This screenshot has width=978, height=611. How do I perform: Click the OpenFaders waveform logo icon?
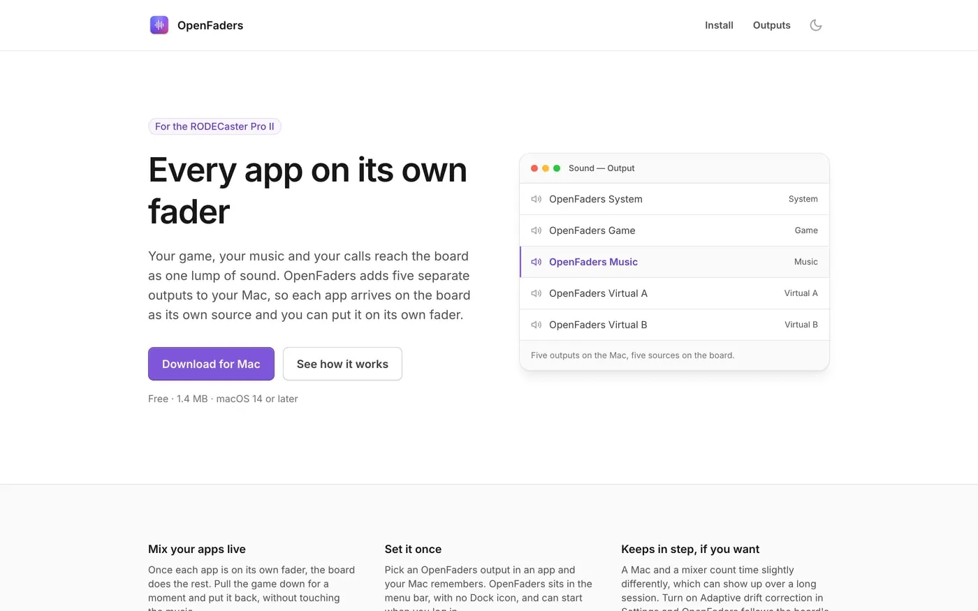tap(159, 25)
